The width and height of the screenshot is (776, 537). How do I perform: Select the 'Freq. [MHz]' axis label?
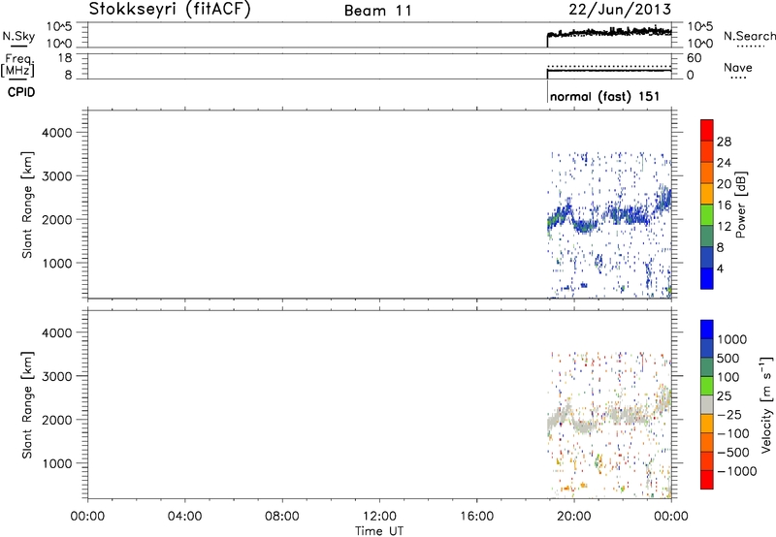tap(19, 65)
